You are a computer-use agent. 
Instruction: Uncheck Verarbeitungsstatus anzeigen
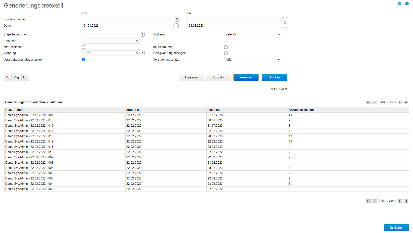tap(84, 60)
